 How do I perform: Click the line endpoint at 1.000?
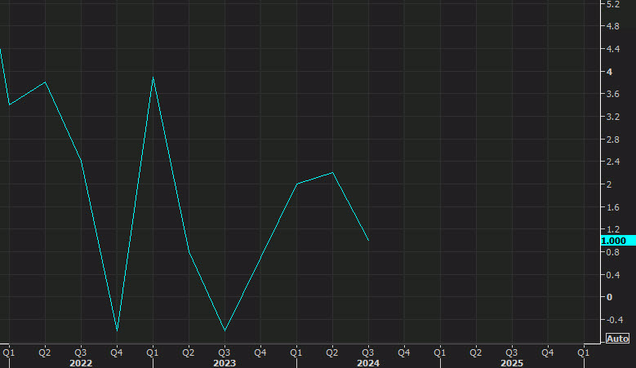(368, 241)
